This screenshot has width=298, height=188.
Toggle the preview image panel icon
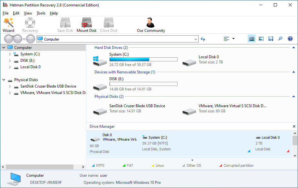[x=261, y=39]
